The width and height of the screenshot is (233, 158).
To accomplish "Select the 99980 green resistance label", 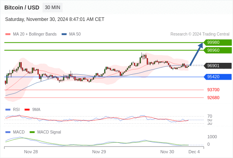I will pyautogui.click(x=218, y=43).
